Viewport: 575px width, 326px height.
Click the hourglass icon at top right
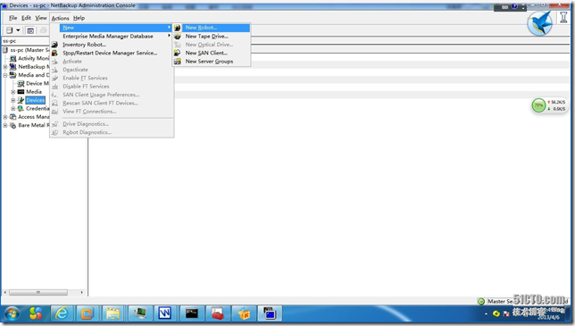(x=563, y=17)
